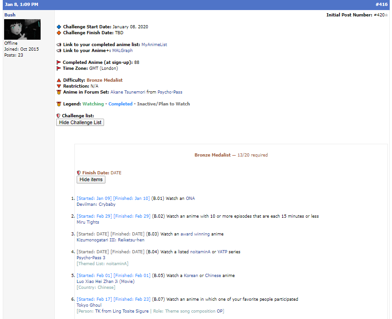Click the orange diamond beside Challenge Finish Date
The image size is (392, 319).
[x=59, y=33]
